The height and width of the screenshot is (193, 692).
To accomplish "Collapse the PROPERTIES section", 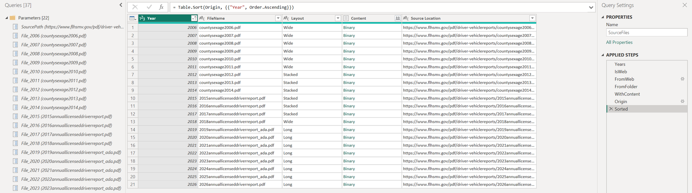I will coord(603,17).
